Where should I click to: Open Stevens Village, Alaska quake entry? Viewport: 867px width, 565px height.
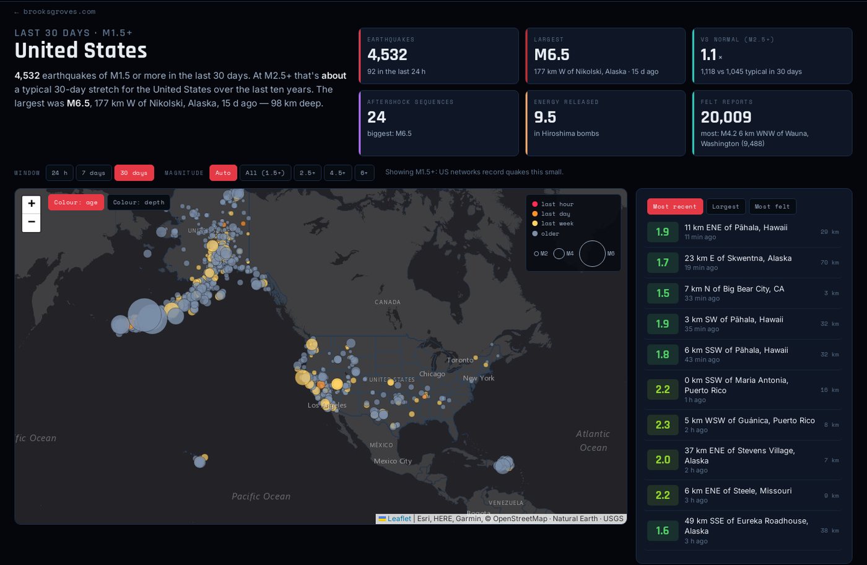click(x=743, y=460)
